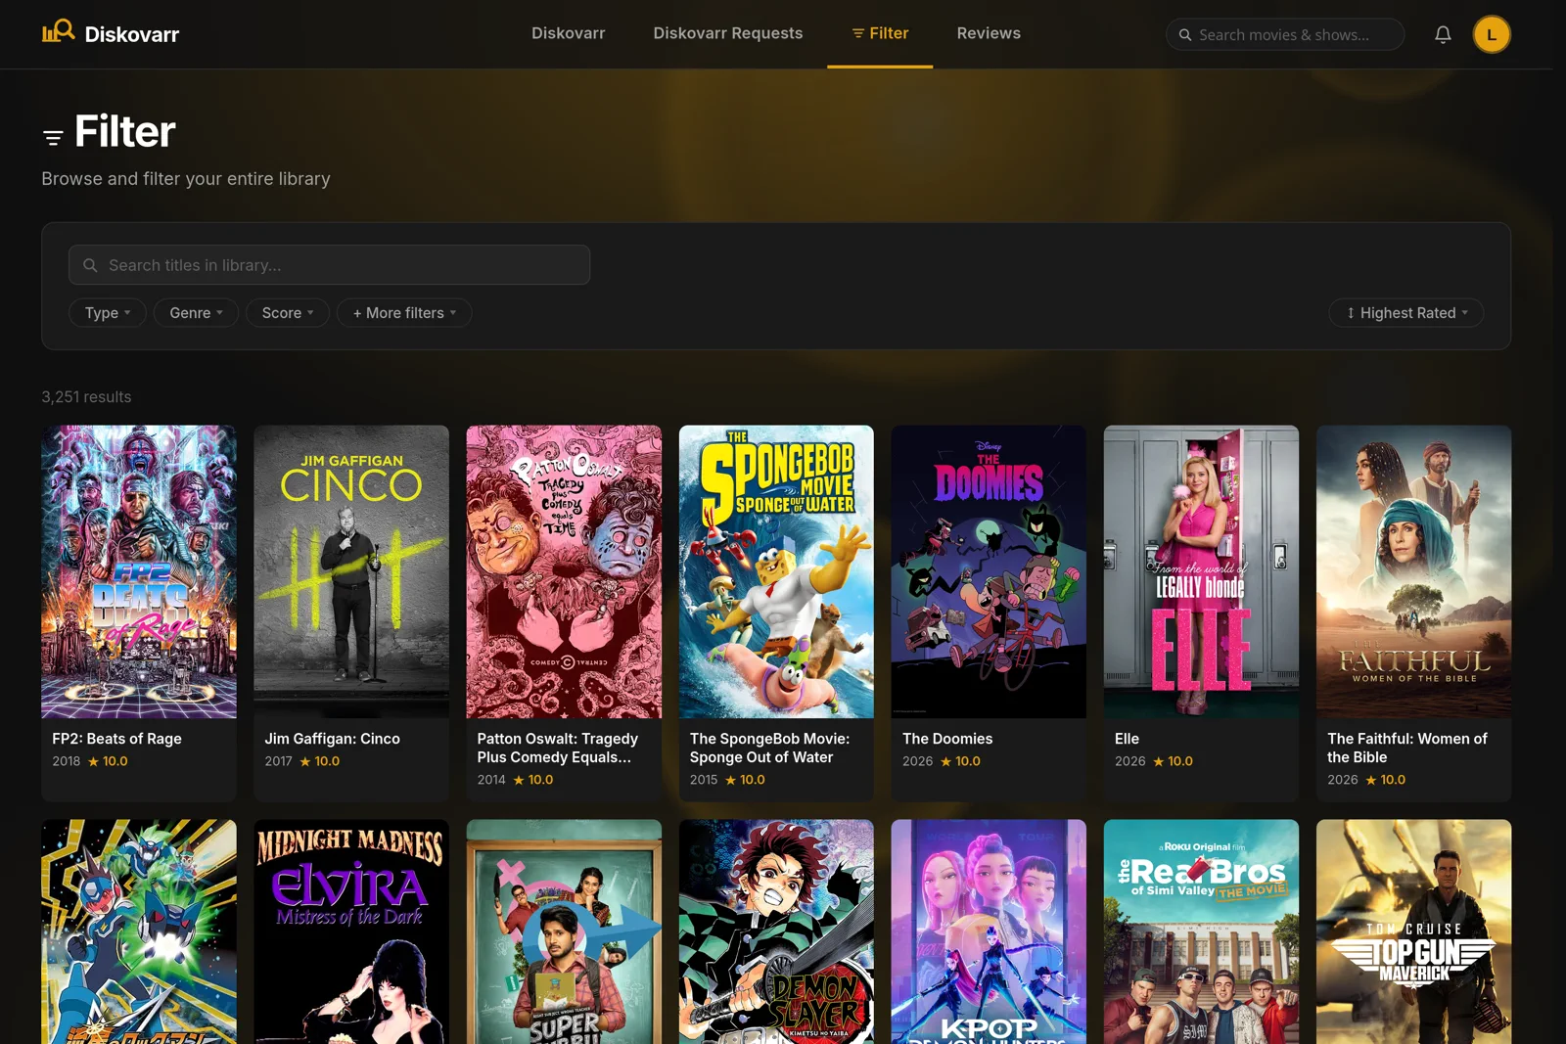This screenshot has height=1044, width=1566.
Task: Open the FP2: Beats of Rage poster
Action: pyautogui.click(x=139, y=571)
